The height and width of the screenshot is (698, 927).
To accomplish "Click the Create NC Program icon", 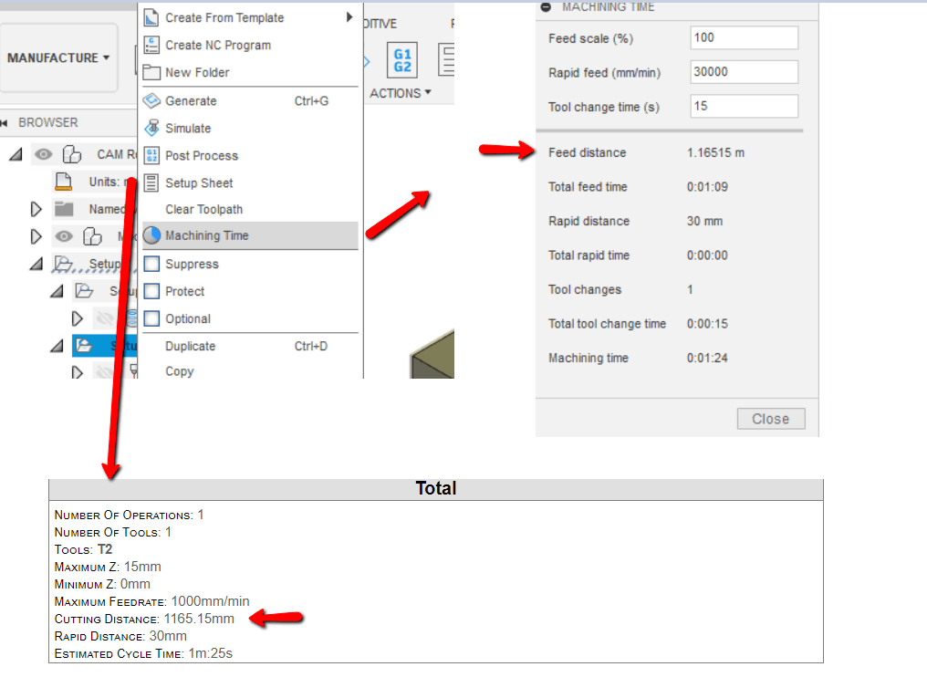I will (x=150, y=45).
